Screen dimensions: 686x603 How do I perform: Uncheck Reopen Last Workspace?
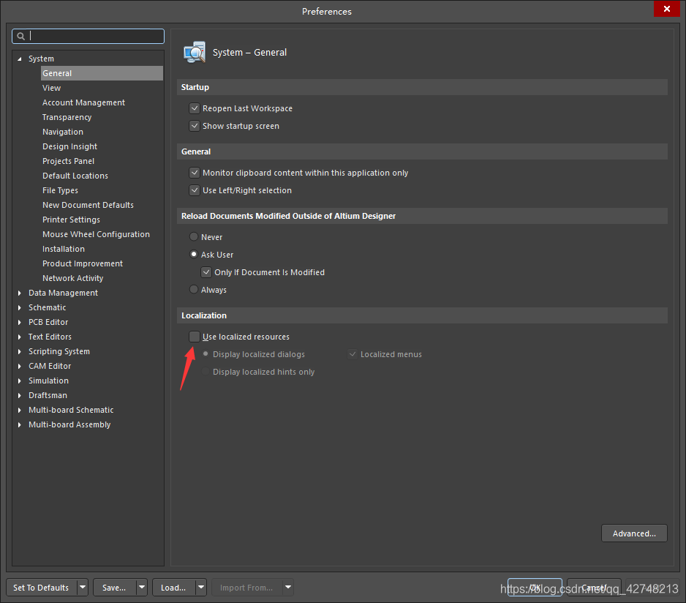click(x=195, y=108)
